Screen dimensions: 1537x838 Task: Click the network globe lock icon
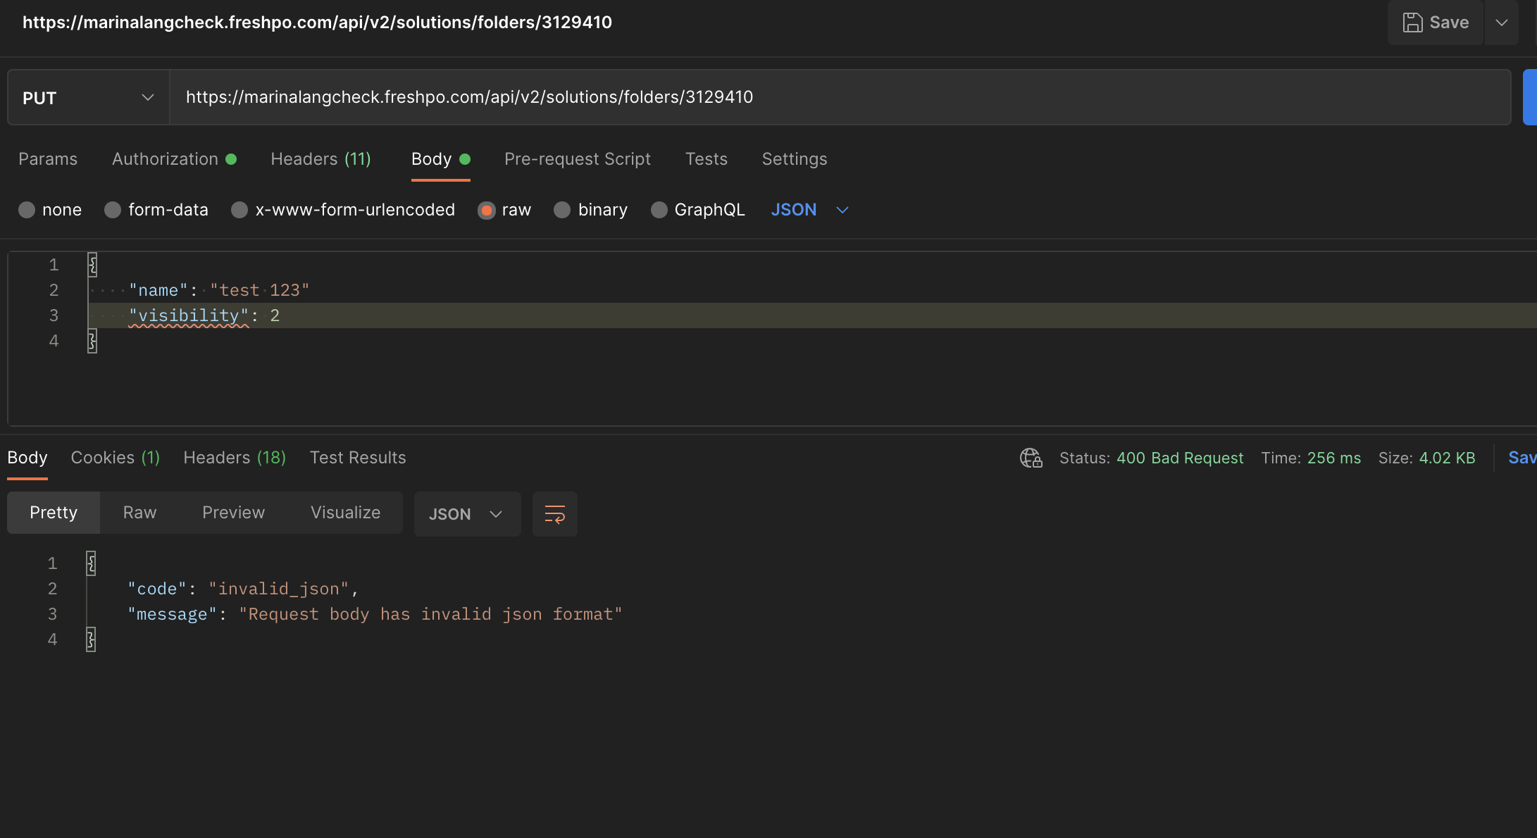[1031, 458]
